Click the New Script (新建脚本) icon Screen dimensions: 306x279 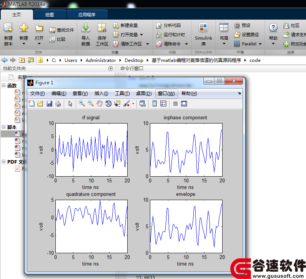tap(8, 28)
